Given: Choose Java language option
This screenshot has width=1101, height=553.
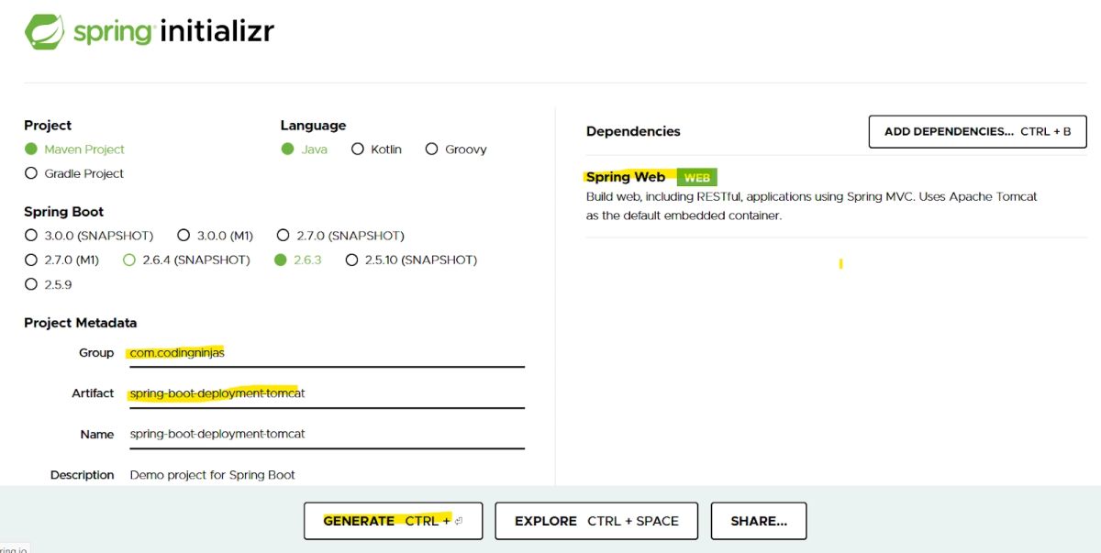Looking at the screenshot, I should click(x=288, y=149).
